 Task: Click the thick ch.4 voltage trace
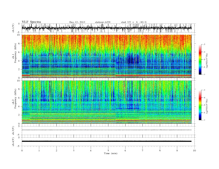(107, 141)
